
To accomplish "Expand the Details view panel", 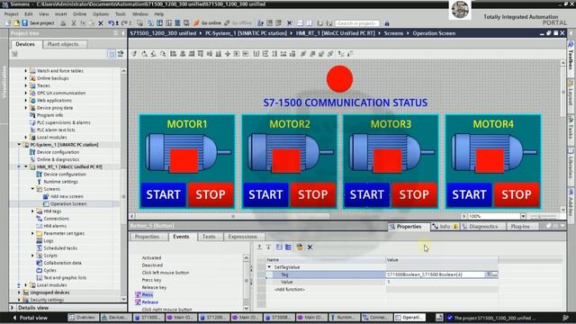I will point(12,308).
